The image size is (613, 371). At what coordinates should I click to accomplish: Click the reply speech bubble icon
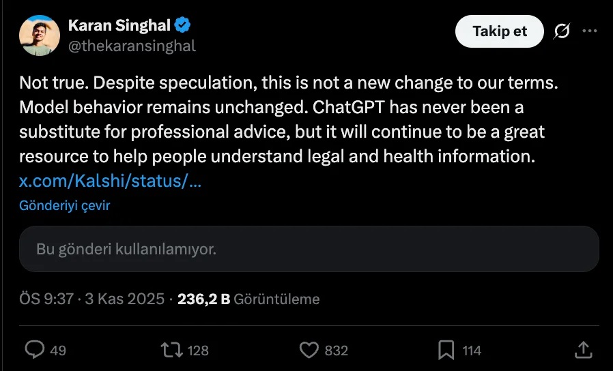click(35, 350)
